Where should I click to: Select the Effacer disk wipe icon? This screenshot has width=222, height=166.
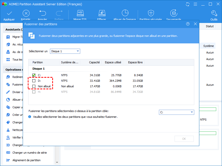tap(102, 13)
